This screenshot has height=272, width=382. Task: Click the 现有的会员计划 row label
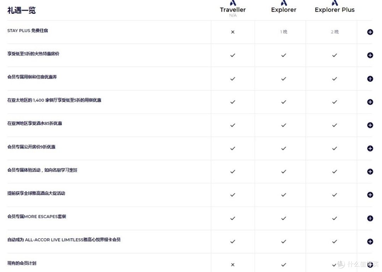pyautogui.click(x=22, y=263)
